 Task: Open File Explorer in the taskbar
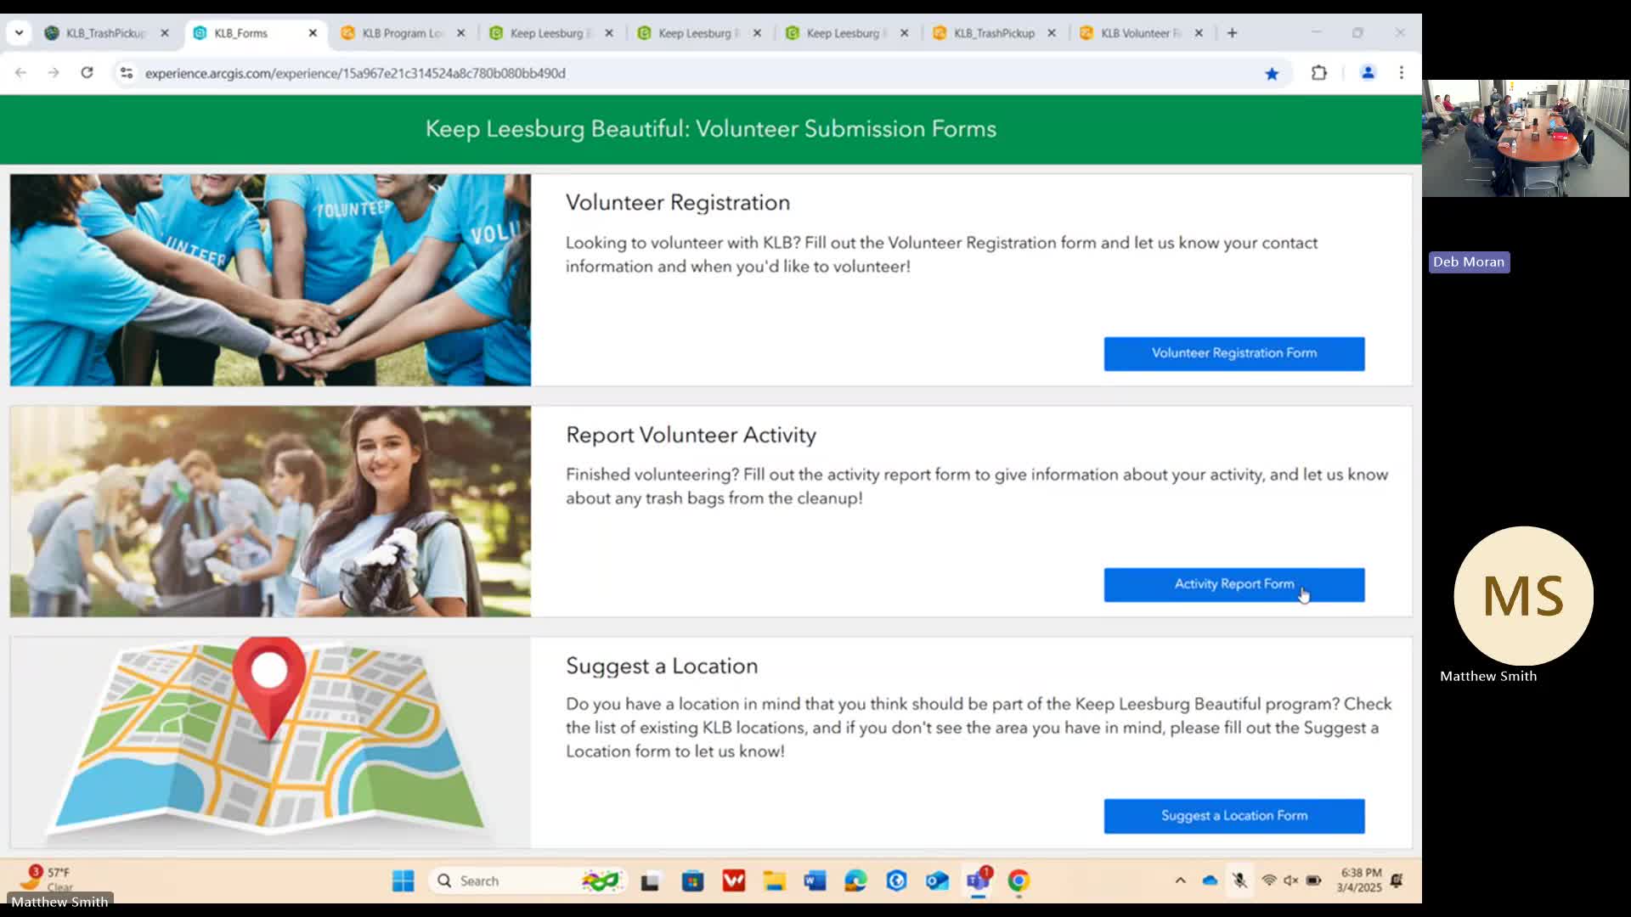(774, 881)
